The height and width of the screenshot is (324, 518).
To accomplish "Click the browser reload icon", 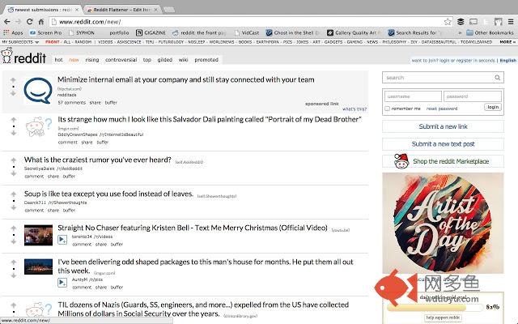I will click(x=29, y=22).
